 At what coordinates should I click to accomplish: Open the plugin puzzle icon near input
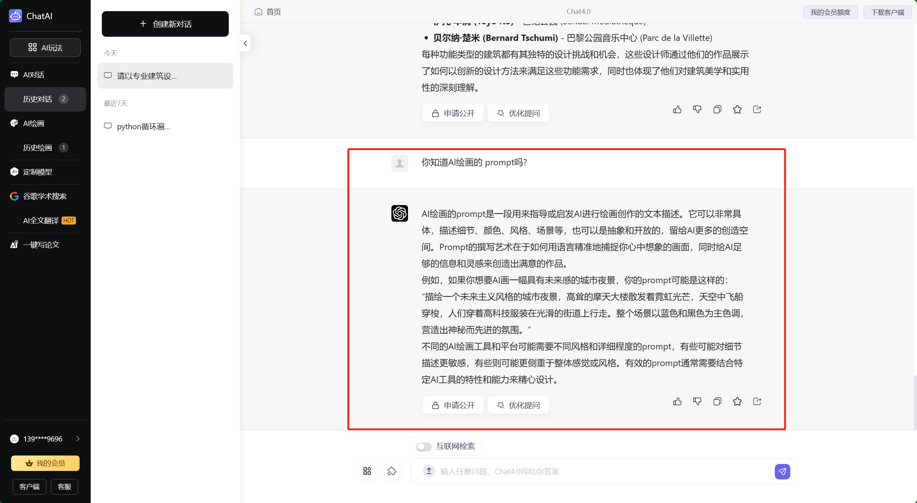pos(391,471)
